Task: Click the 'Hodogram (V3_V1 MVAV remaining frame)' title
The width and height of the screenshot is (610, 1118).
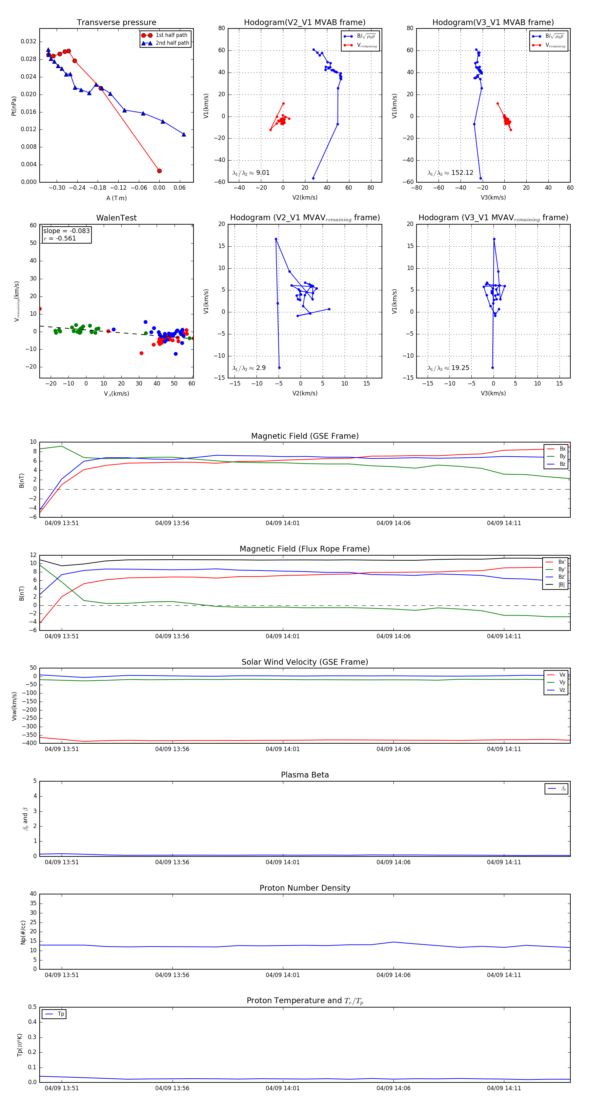Action: coord(493,218)
